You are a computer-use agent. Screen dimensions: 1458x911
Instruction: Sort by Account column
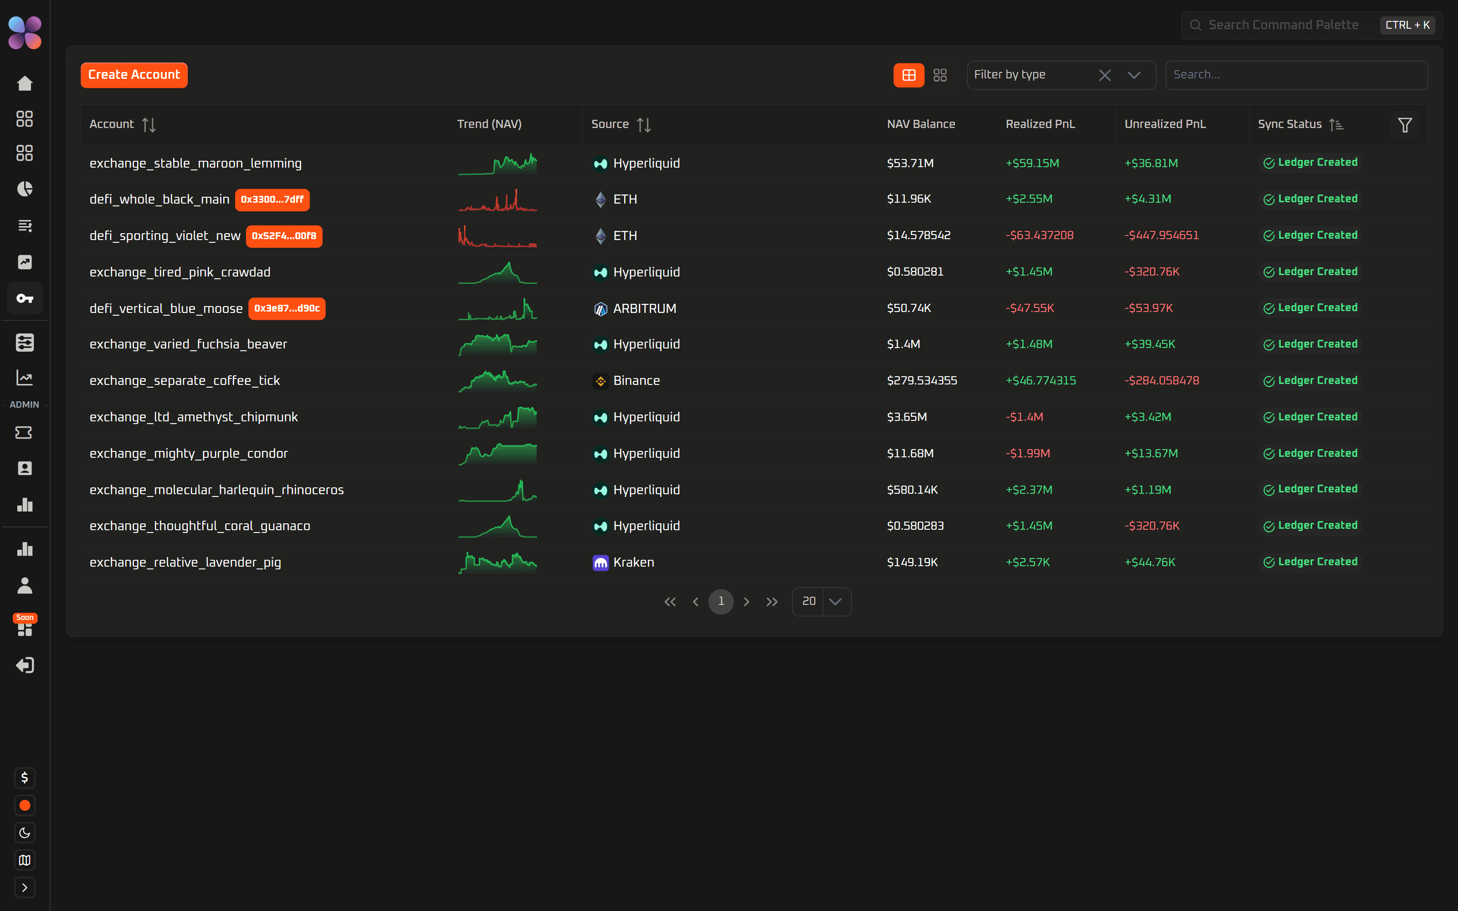click(x=149, y=125)
